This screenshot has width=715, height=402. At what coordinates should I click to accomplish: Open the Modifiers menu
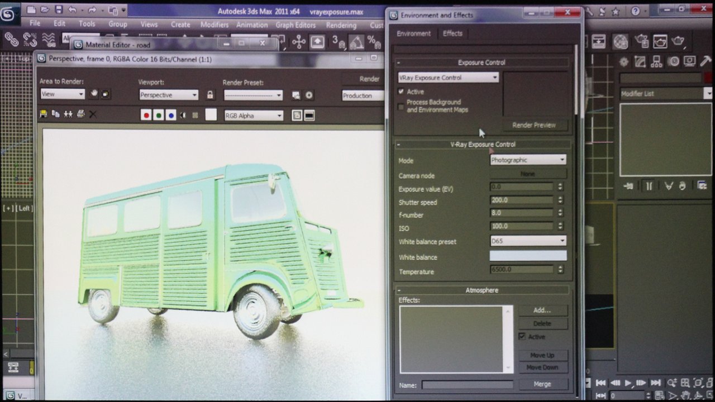pos(214,25)
